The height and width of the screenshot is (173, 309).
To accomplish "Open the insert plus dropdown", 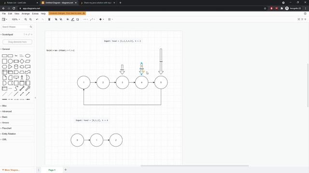I will coord(101,19).
